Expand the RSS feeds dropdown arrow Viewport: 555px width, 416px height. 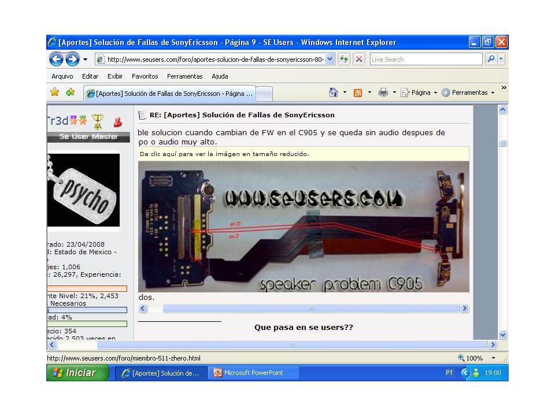coord(369,92)
